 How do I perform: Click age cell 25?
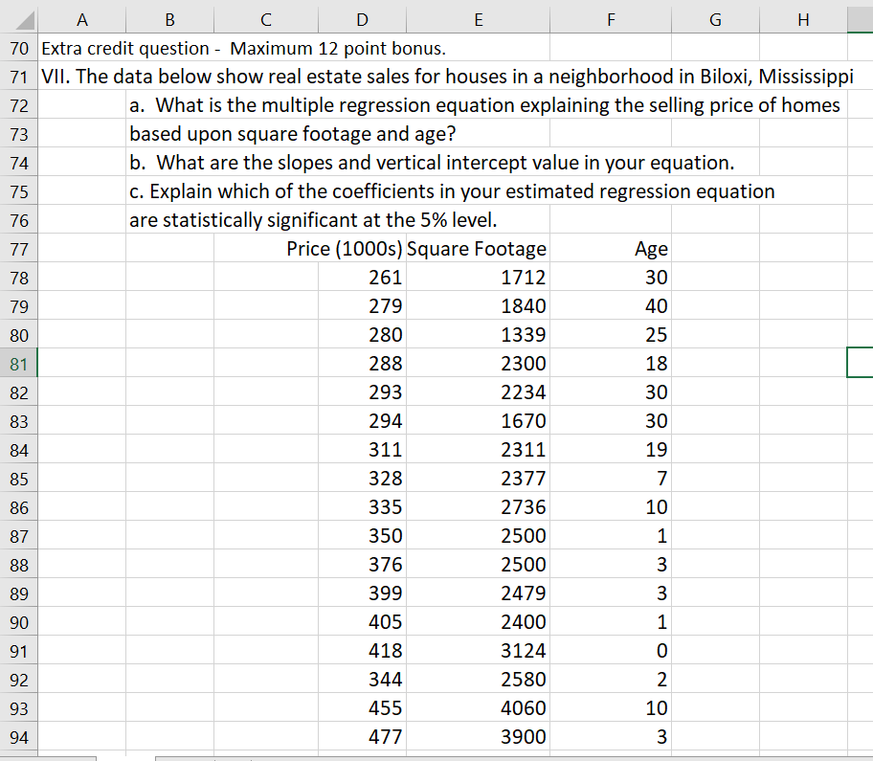click(611, 335)
